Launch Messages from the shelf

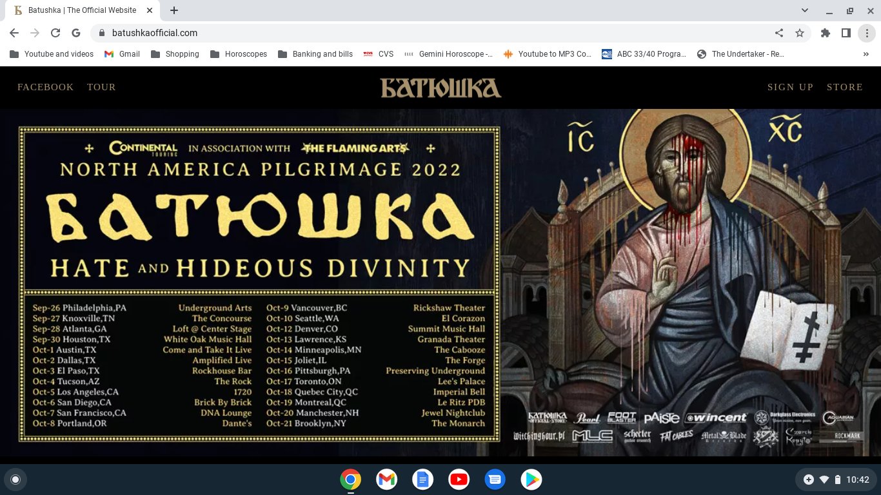coord(495,480)
